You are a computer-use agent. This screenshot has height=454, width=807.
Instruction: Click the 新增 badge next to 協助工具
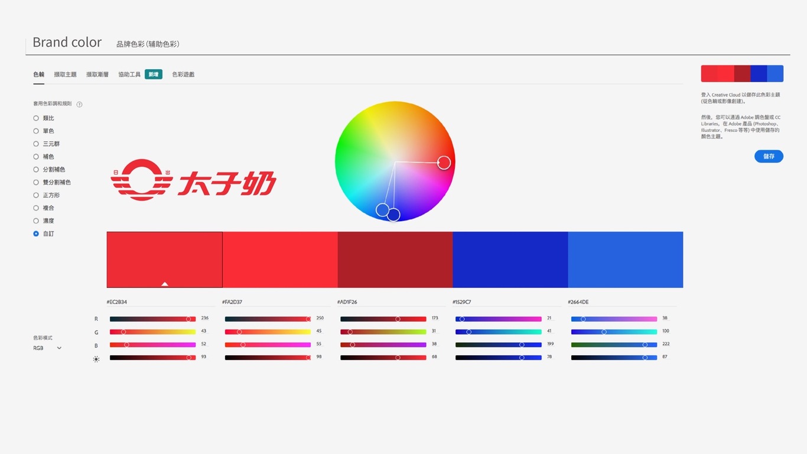[154, 74]
